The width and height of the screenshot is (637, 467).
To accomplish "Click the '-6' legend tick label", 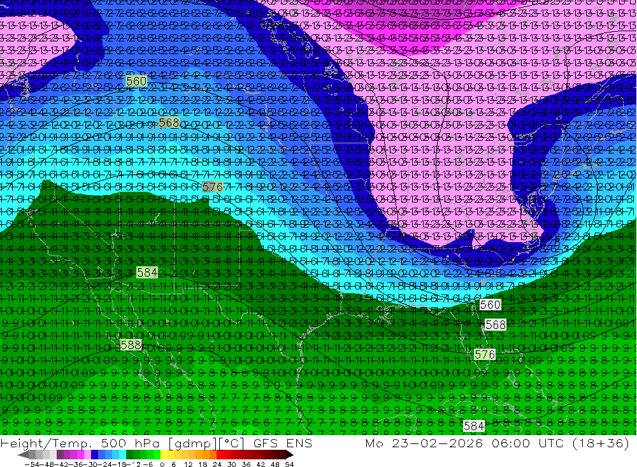I will [x=148, y=464].
